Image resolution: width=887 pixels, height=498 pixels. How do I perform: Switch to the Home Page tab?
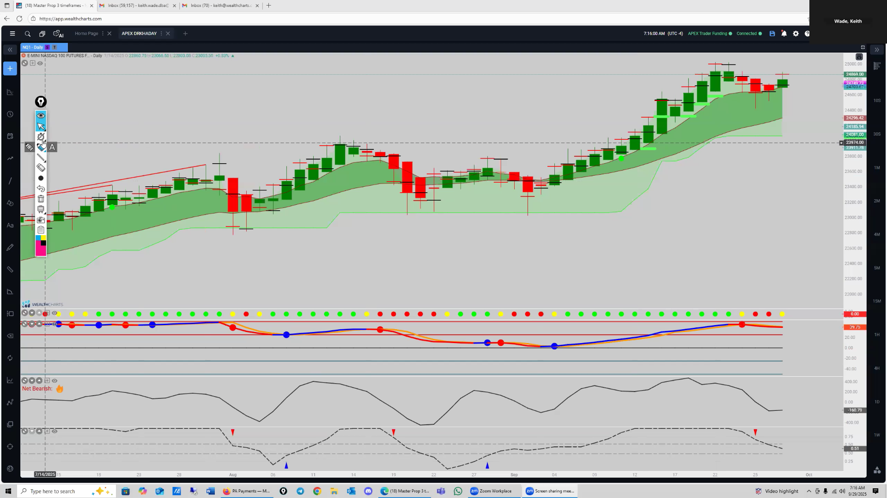pyautogui.click(x=86, y=34)
